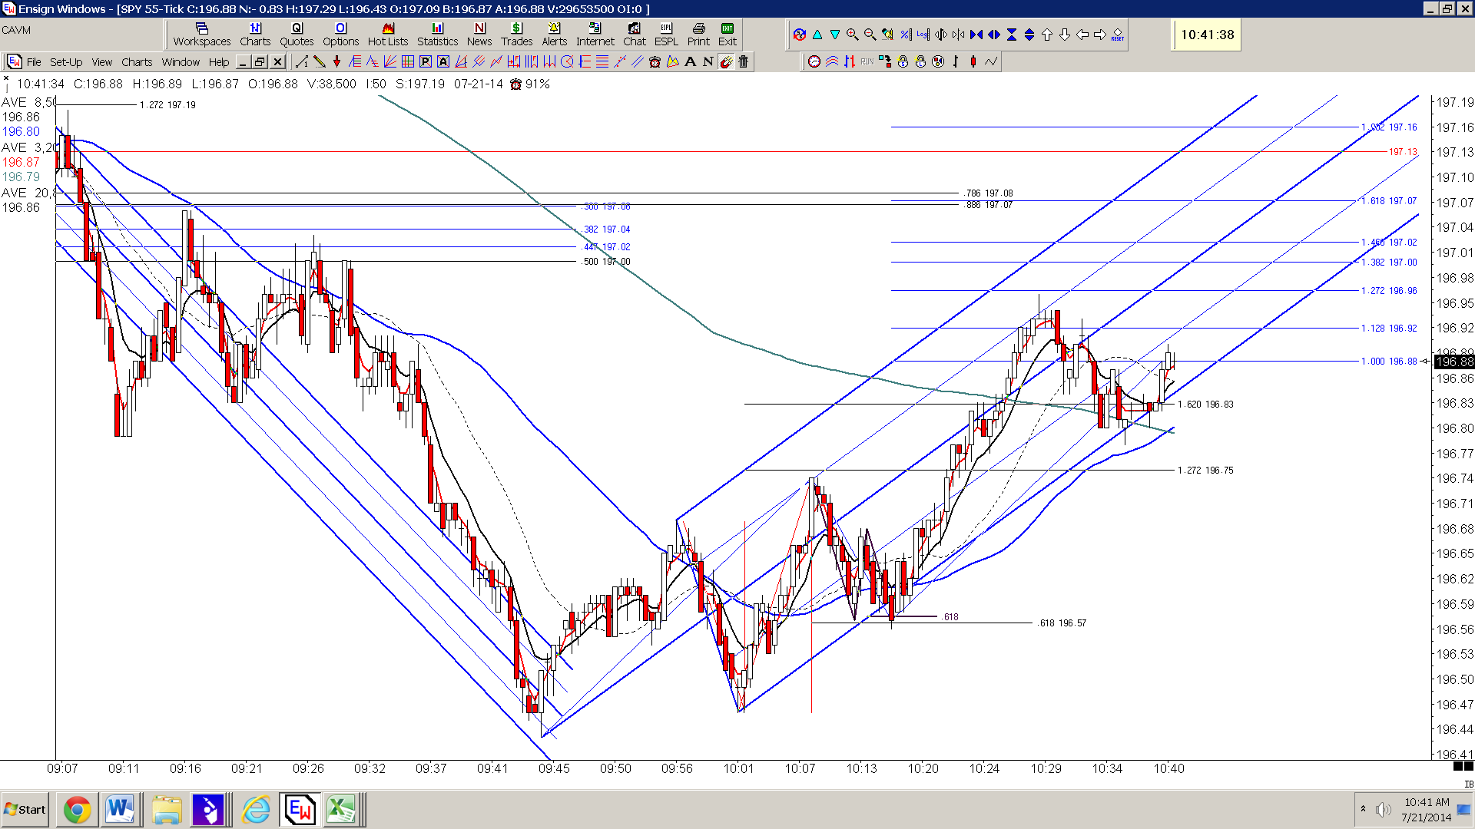Select the letter A text tool
The height and width of the screenshot is (829, 1475).
click(690, 61)
